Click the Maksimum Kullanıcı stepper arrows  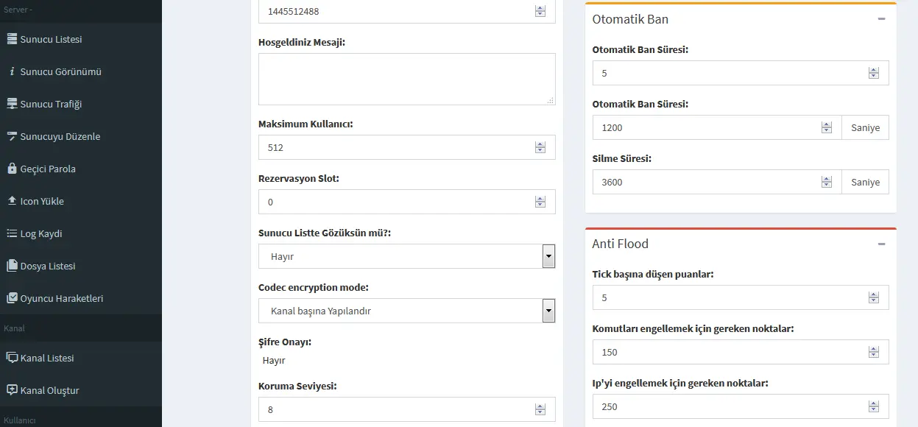(x=540, y=147)
